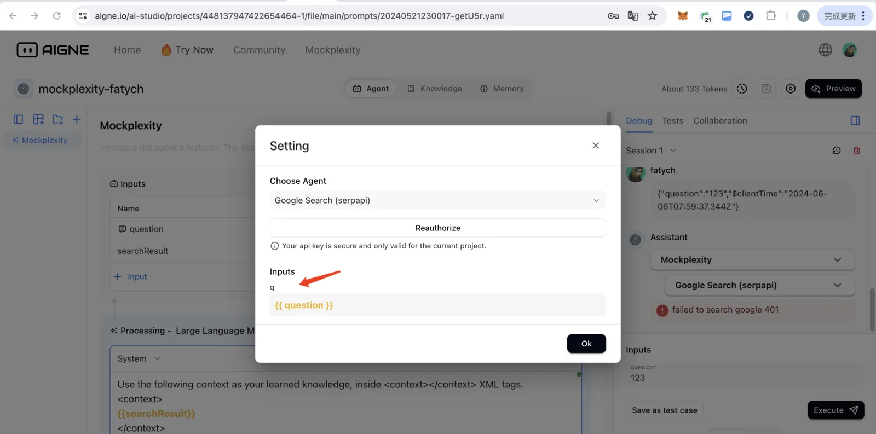876x434 pixels.
Task: Add a new Input row
Action: tap(130, 277)
